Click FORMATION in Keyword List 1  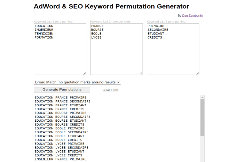point(44,38)
